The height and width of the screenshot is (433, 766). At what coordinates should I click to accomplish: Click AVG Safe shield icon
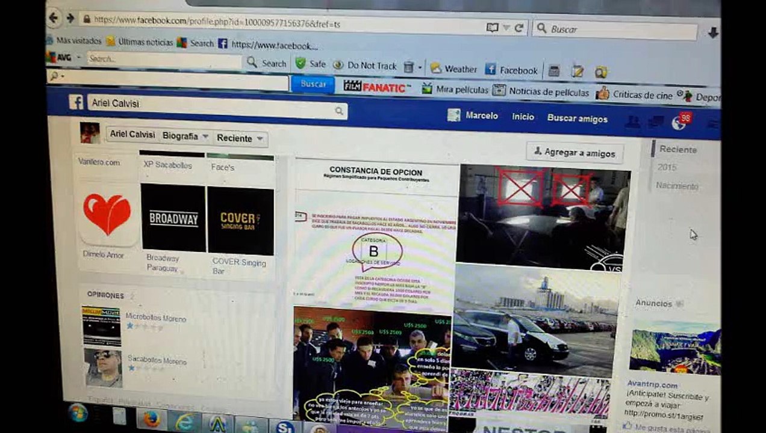pos(300,63)
